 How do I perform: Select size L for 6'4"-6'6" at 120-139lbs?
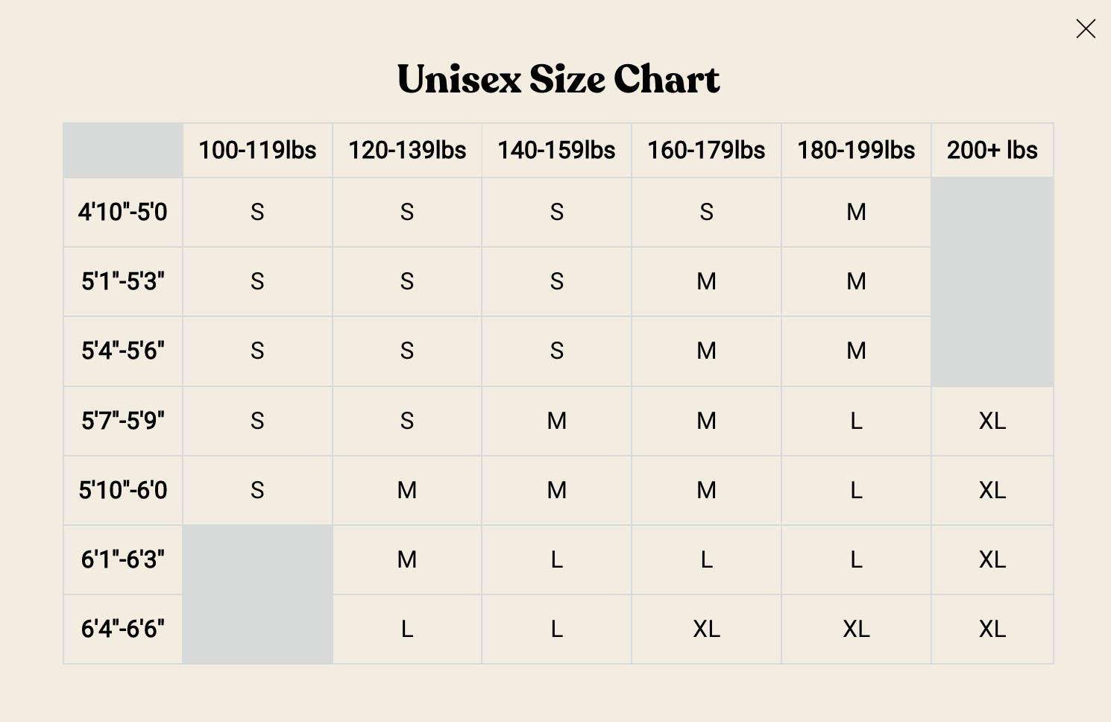tap(407, 630)
